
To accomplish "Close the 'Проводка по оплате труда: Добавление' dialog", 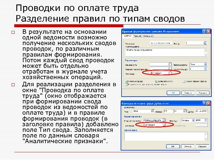I will 208,103.
